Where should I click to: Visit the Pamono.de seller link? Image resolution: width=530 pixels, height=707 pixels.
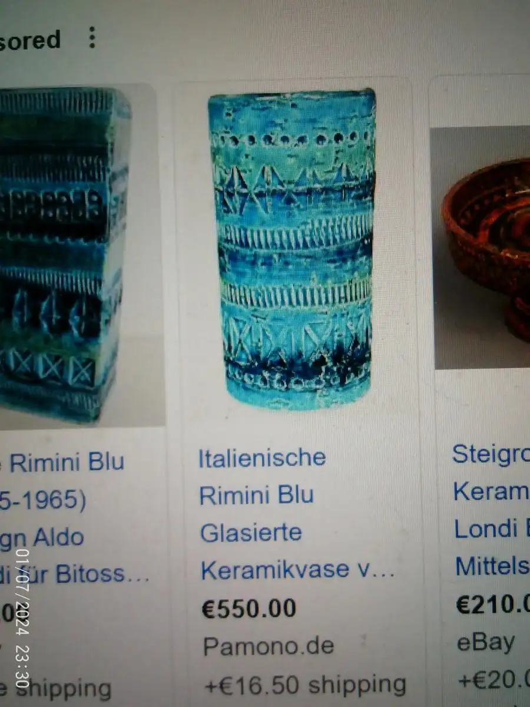(x=269, y=646)
